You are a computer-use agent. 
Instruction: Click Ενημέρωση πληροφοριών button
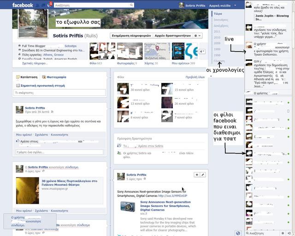(x=131, y=35)
